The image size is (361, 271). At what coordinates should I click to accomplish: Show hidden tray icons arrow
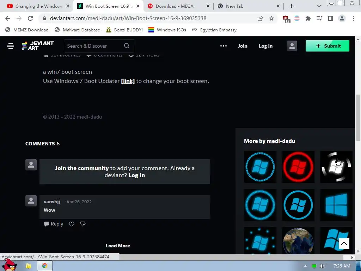coord(305,266)
